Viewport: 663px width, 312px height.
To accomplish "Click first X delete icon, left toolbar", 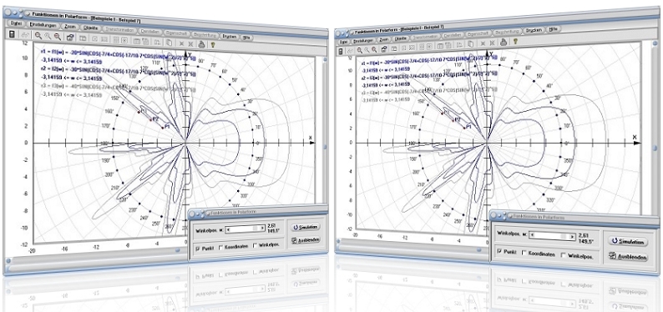I will pos(181,43).
